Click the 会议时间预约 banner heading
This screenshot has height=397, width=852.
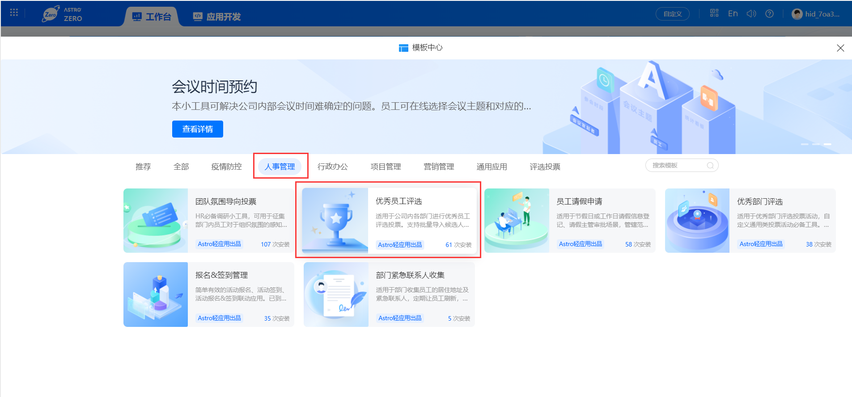215,87
